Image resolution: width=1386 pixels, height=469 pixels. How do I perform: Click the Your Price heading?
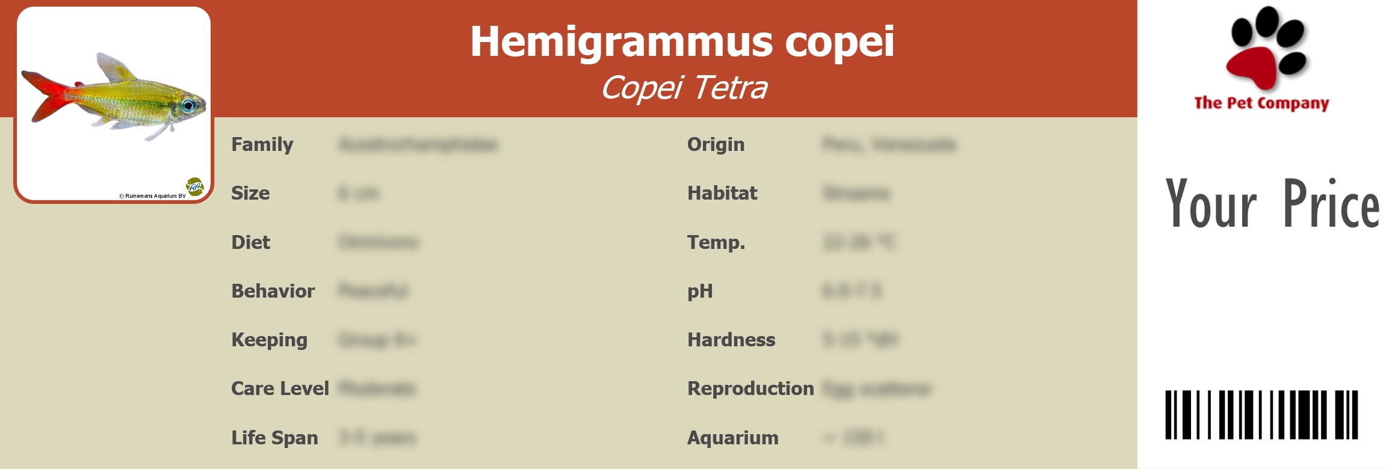(1272, 204)
